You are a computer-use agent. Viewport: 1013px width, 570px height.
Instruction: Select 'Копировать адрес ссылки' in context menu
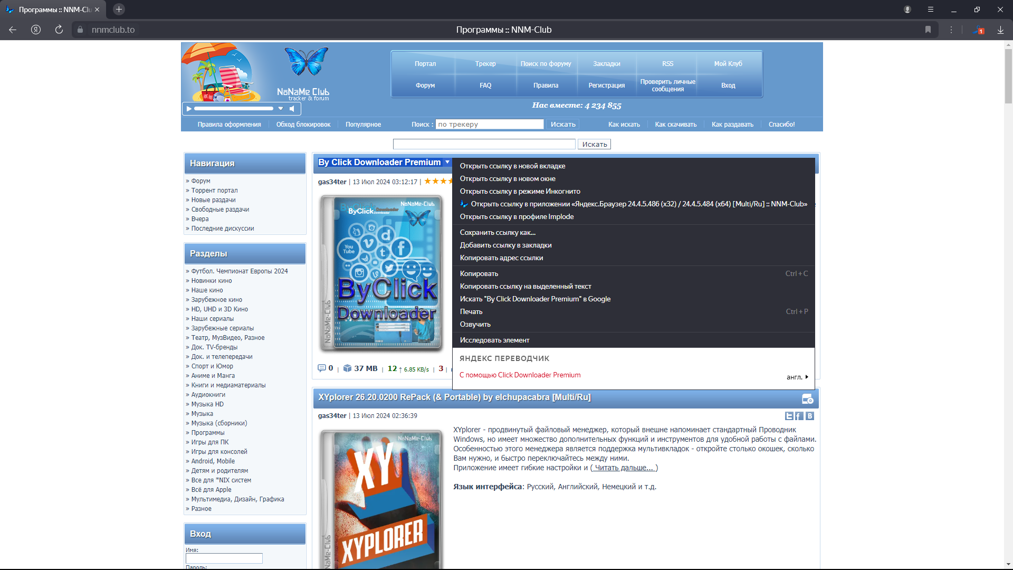coord(634,258)
